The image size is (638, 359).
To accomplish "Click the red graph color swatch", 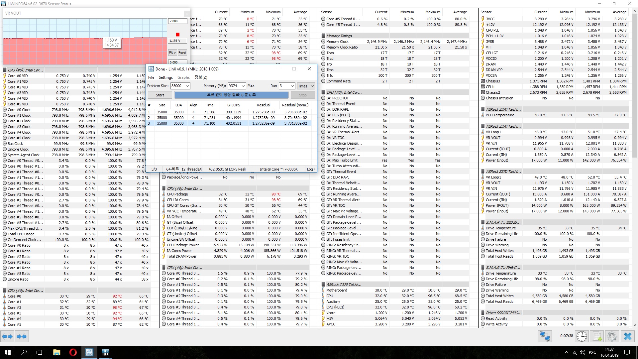I will tap(178, 35).
